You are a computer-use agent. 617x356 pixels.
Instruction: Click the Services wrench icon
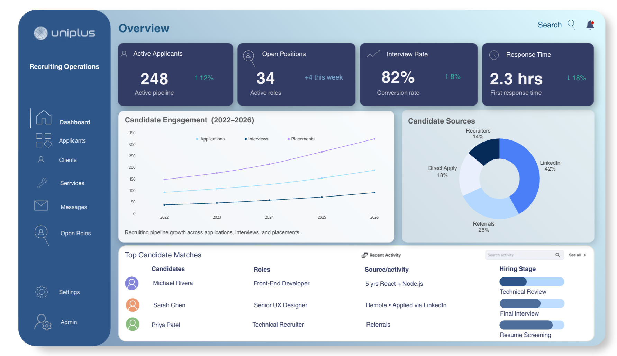click(x=42, y=183)
